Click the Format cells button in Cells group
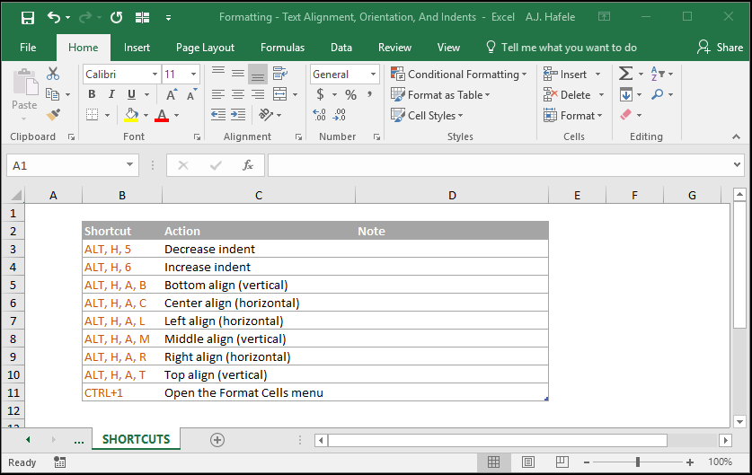 click(572, 116)
